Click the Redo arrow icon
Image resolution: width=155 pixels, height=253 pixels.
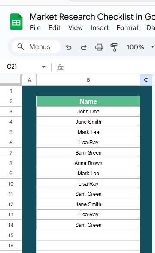click(84, 47)
